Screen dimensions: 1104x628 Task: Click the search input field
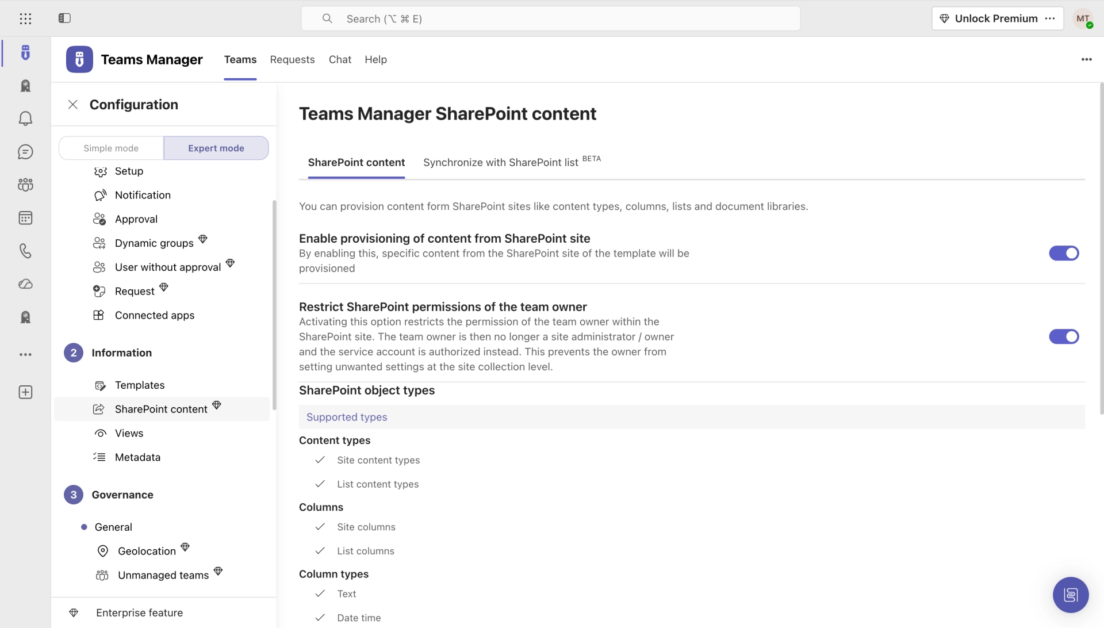pos(550,18)
